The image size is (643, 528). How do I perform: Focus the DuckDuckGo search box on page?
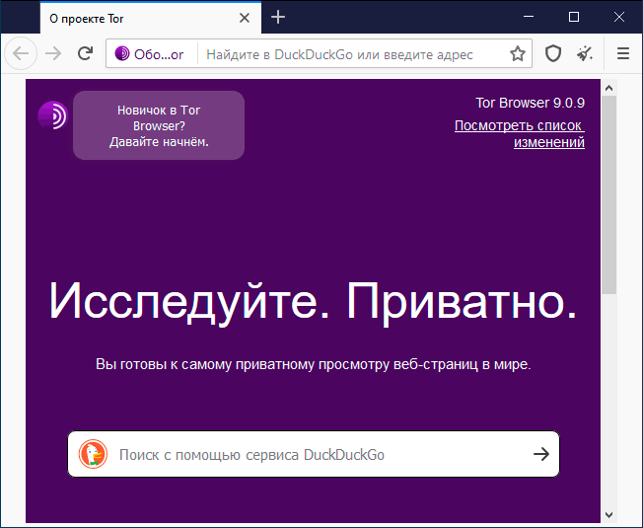(314, 454)
